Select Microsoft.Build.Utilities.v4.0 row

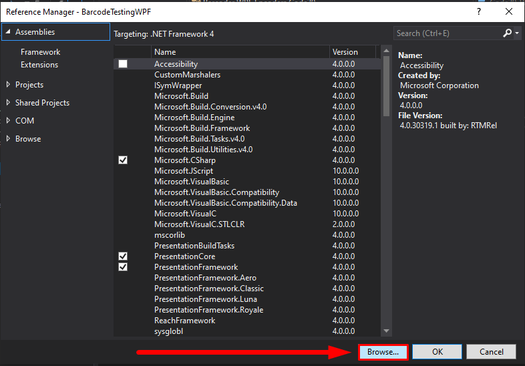[x=247, y=150]
